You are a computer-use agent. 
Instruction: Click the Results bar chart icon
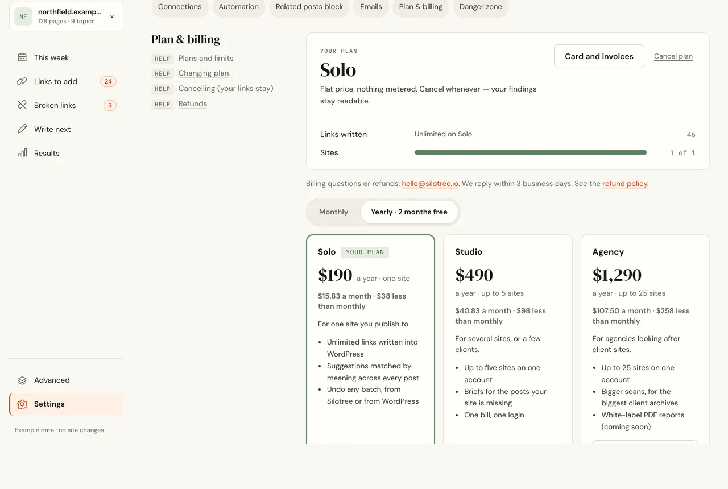pos(22,153)
